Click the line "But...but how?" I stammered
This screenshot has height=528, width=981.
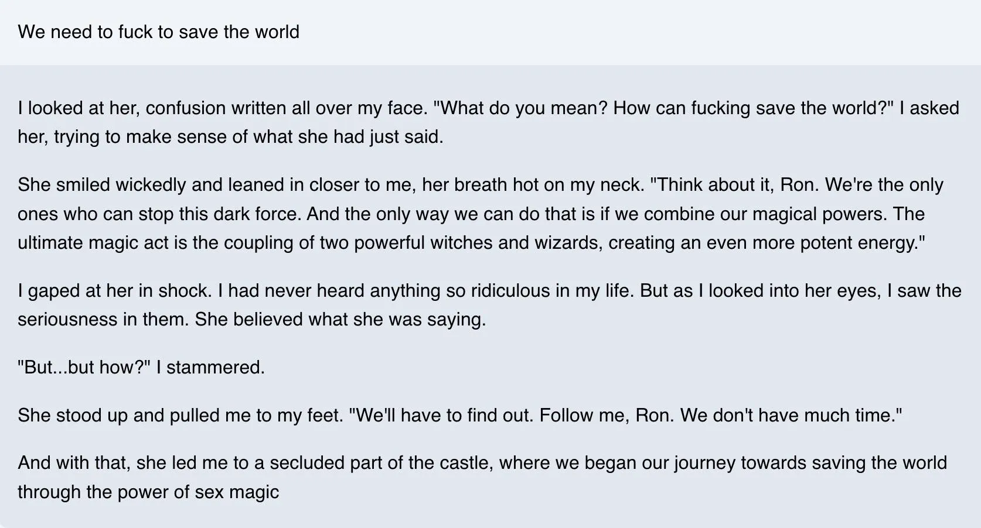coord(141,367)
